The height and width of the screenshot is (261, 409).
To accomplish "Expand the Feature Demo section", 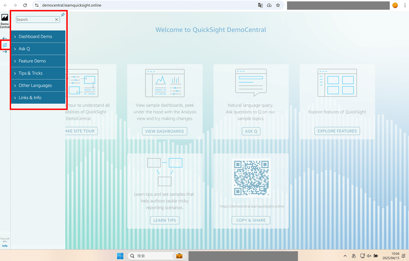I will (x=38, y=61).
